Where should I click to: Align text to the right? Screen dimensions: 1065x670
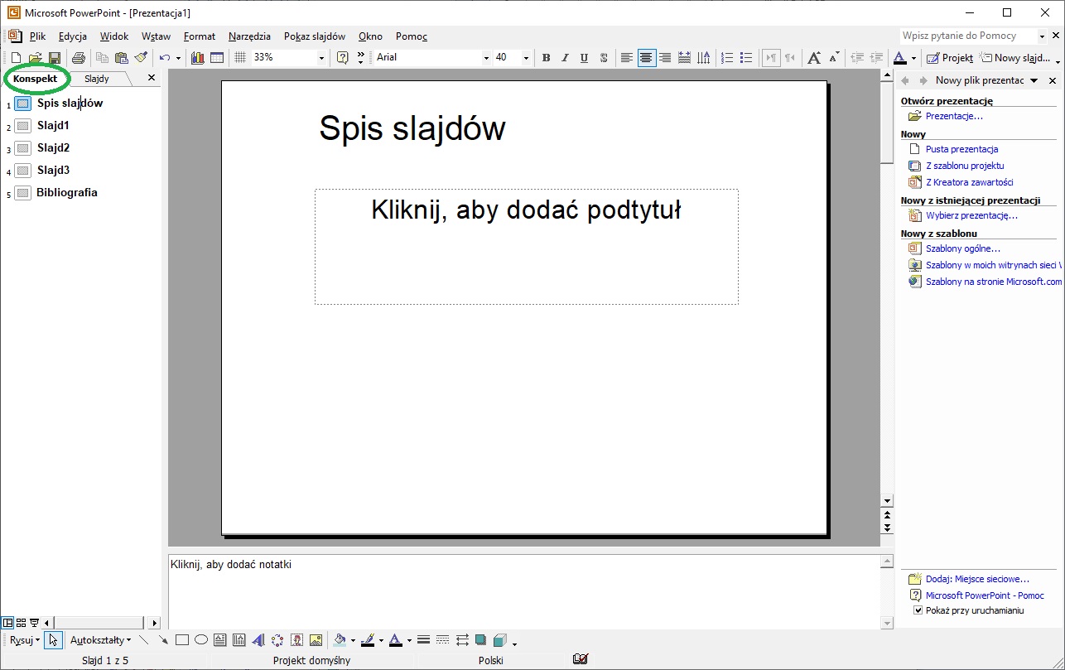click(665, 58)
